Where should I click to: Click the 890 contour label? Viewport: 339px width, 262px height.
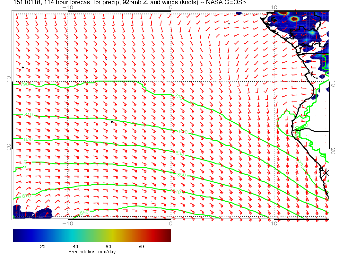(84, 213)
